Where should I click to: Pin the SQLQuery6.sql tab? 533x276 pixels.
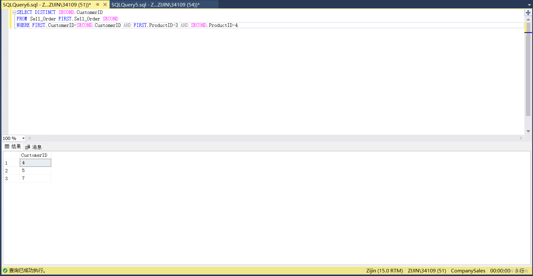(98, 5)
